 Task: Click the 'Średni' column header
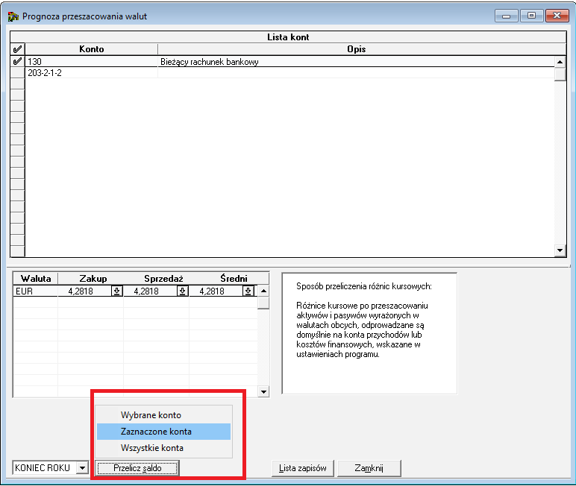[x=234, y=279]
